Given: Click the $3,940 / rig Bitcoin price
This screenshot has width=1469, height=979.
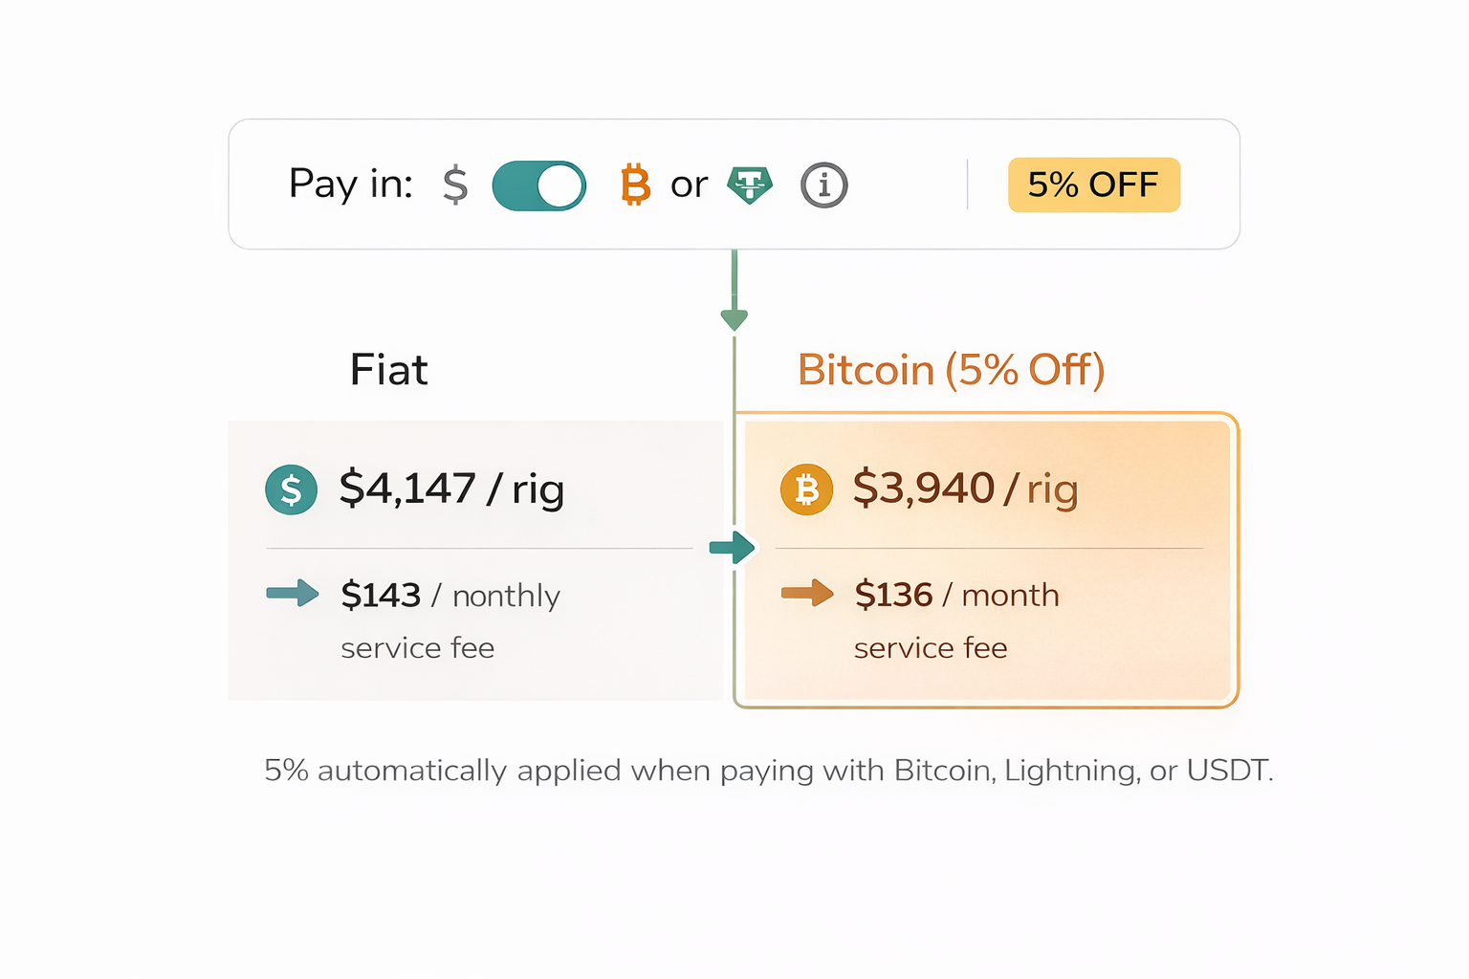Looking at the screenshot, I should pos(965,489).
